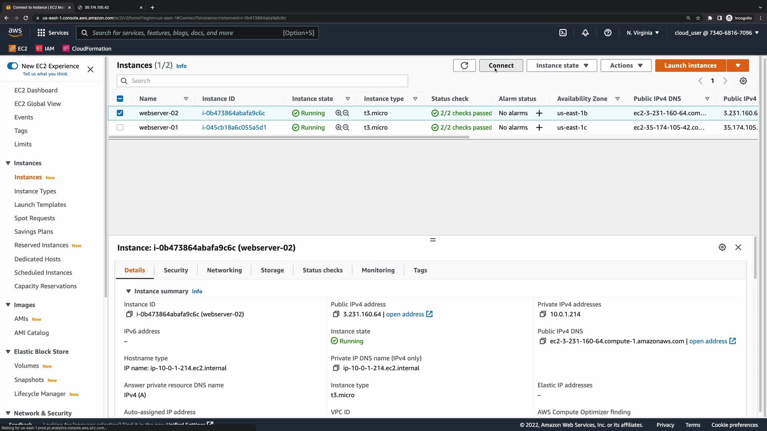Screen dimensions: 767x431
Task: Refresh the instances list
Action: (x=464, y=65)
